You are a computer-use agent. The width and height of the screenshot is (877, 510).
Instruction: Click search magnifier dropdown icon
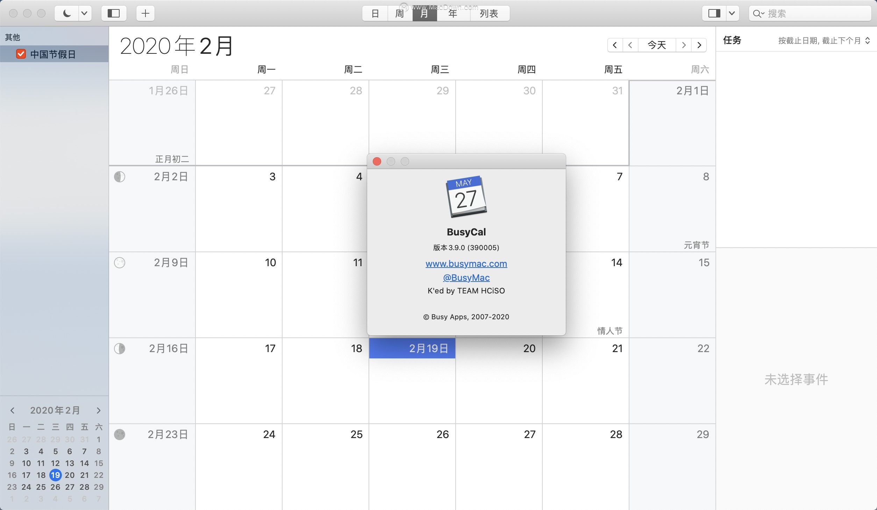click(758, 14)
